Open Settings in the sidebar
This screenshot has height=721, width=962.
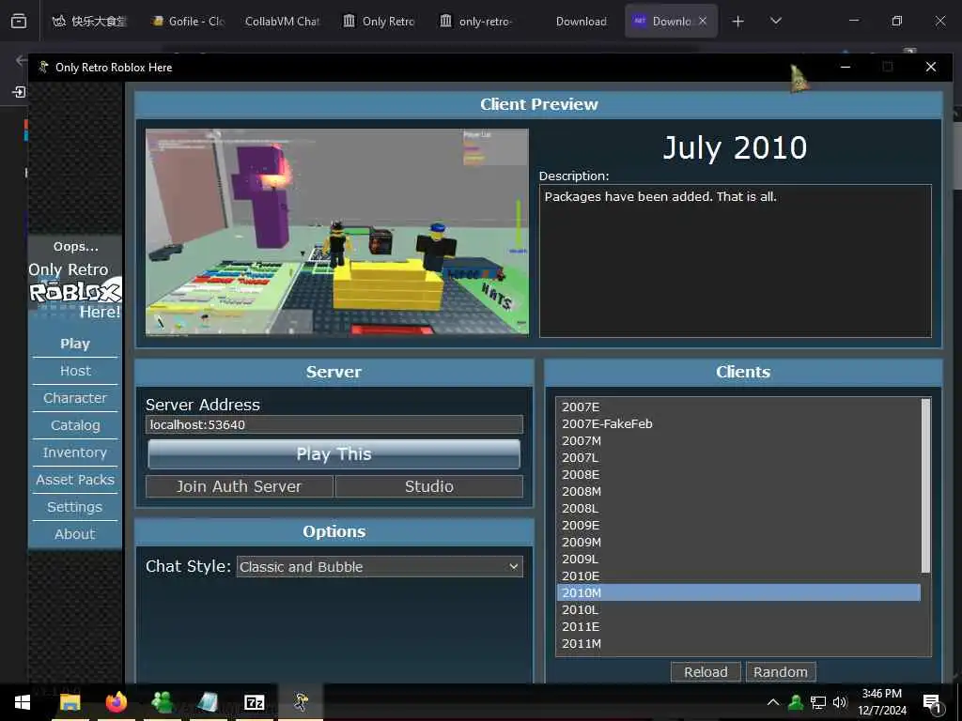pyautogui.click(x=75, y=507)
